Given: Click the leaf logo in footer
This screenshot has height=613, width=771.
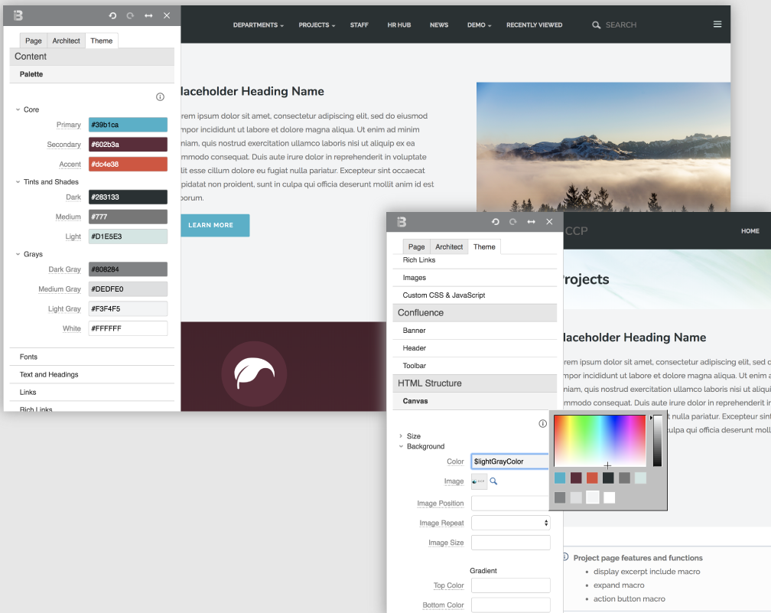Looking at the screenshot, I should tap(254, 373).
